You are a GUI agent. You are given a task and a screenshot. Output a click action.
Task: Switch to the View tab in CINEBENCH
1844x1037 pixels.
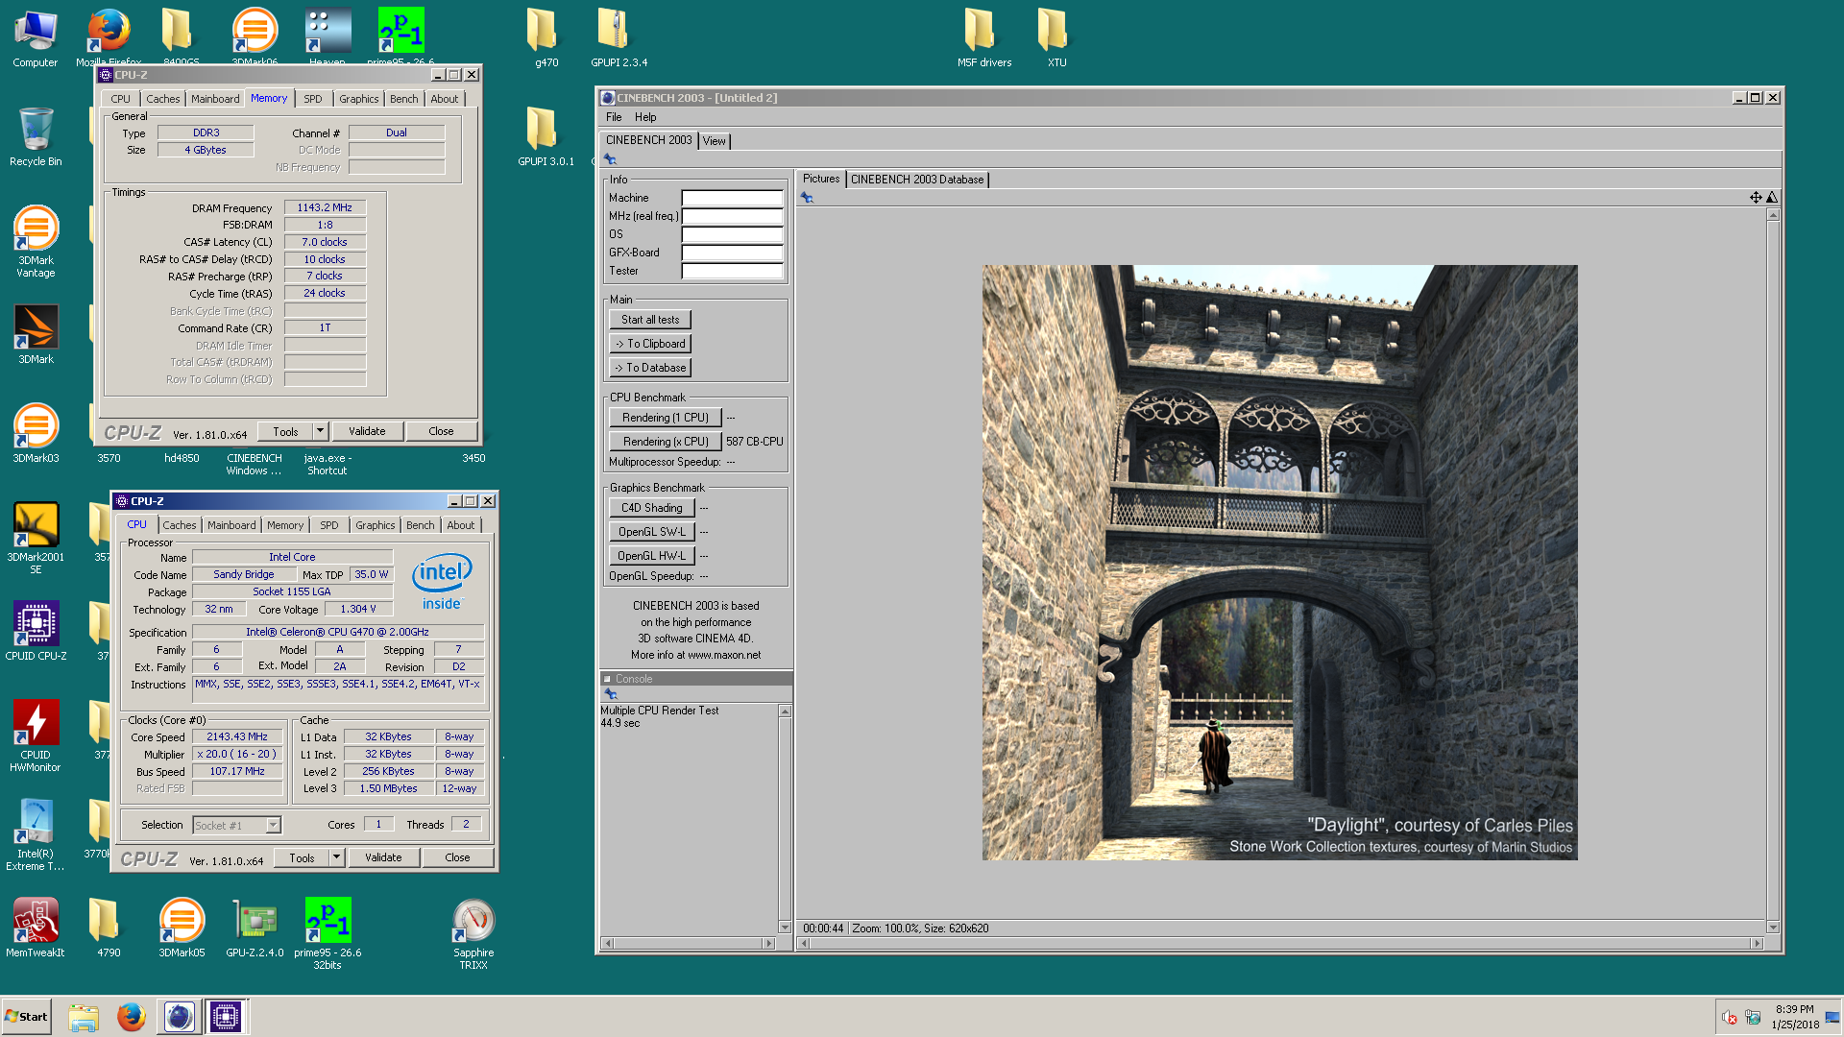coord(714,141)
